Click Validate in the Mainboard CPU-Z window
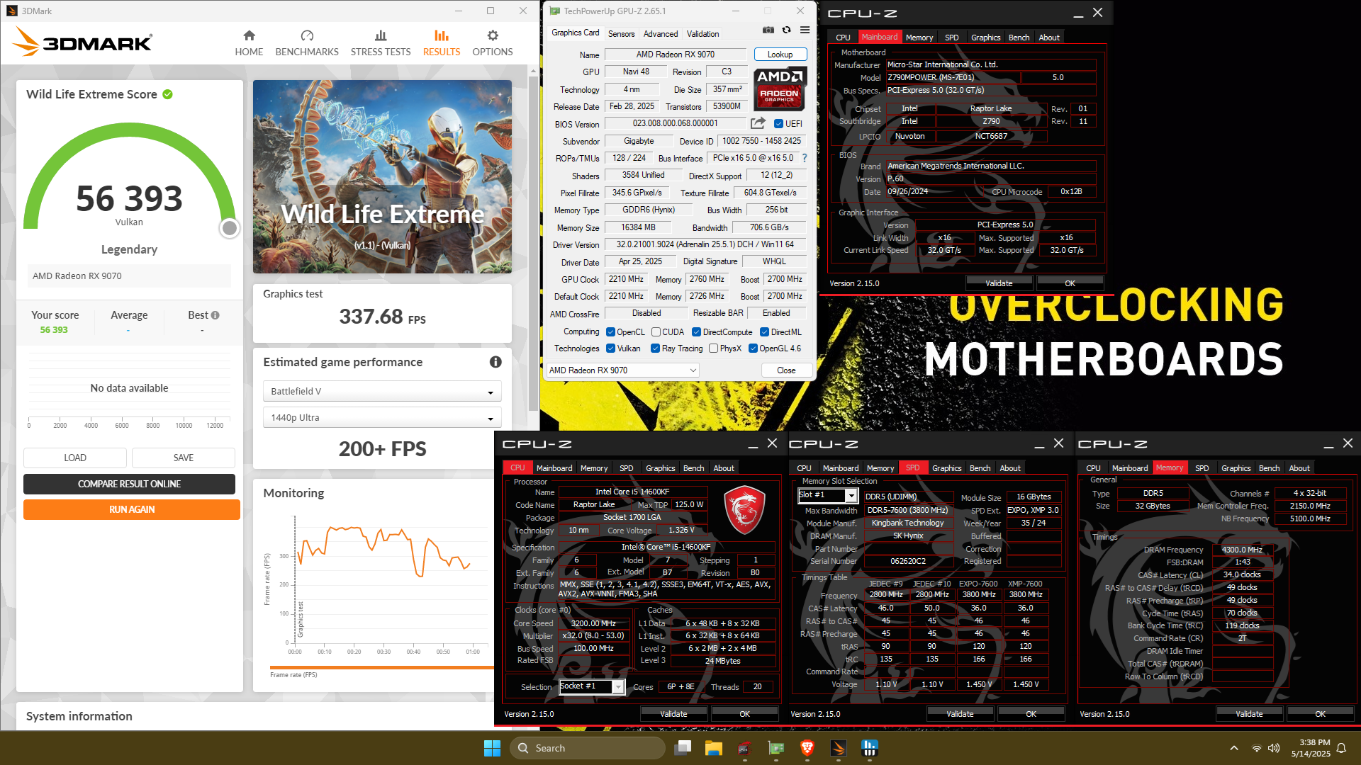Screen dimensions: 1361x765 [999, 283]
